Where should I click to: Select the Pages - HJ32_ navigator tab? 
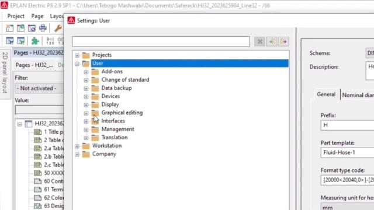tap(34, 65)
